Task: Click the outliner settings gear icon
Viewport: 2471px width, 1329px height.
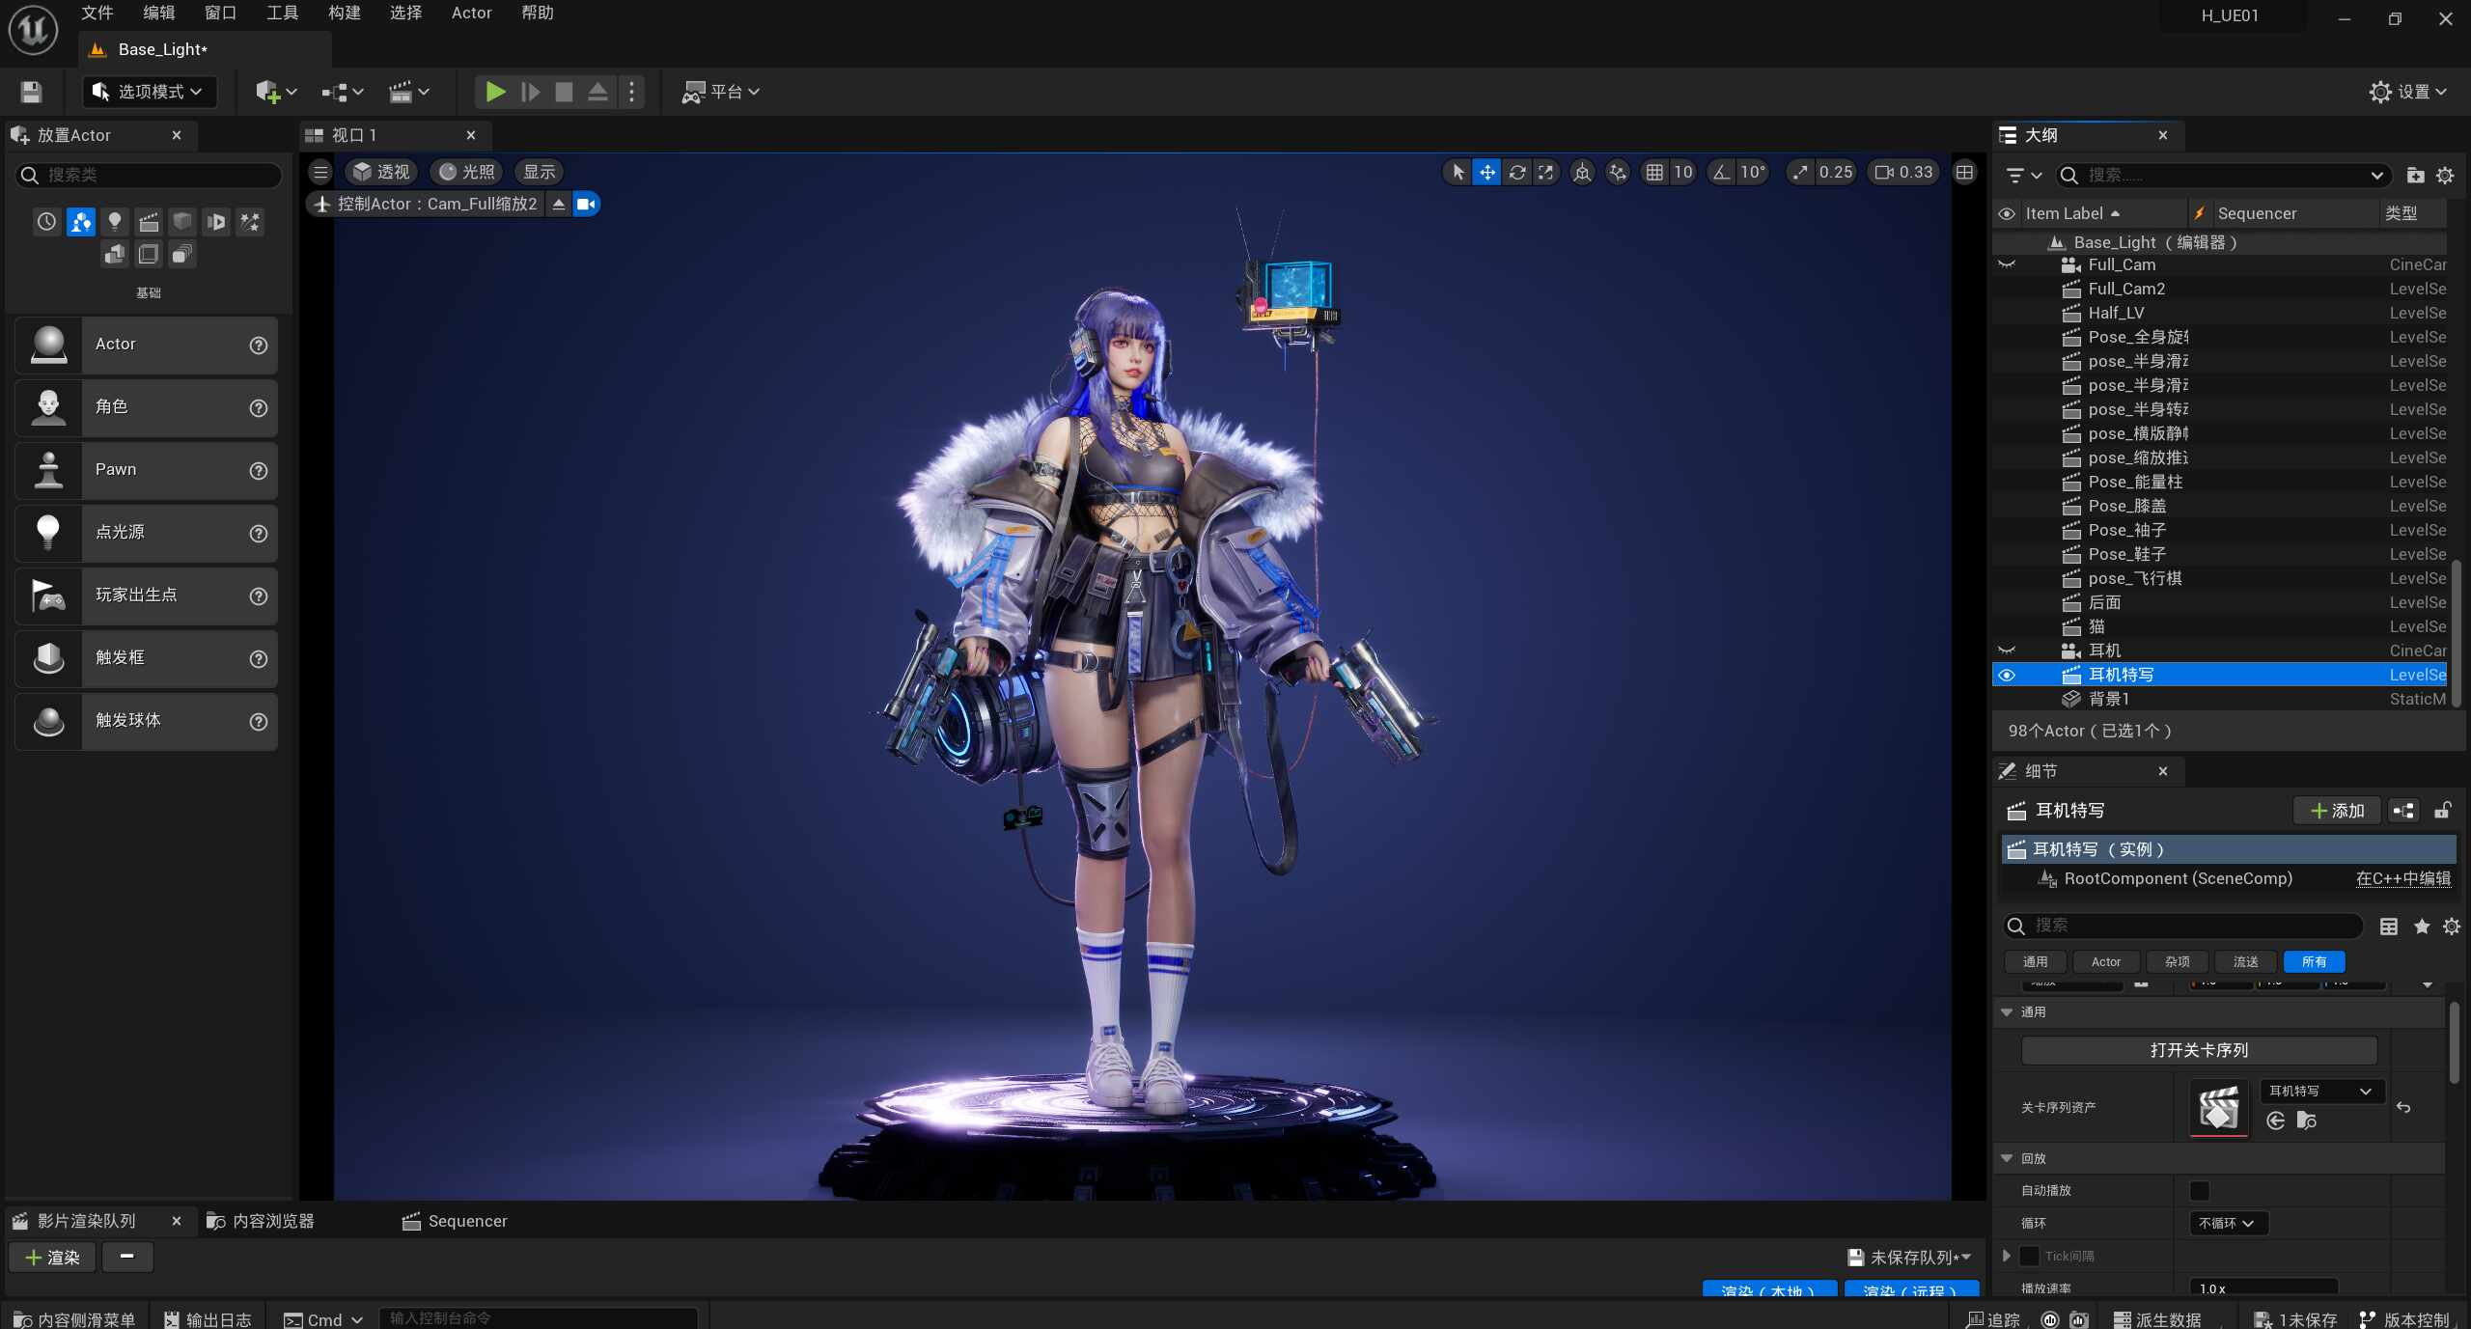Action: (2445, 175)
